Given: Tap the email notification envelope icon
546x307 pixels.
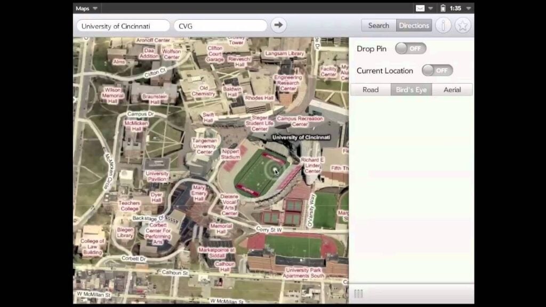Looking at the screenshot, I should click(x=420, y=8).
